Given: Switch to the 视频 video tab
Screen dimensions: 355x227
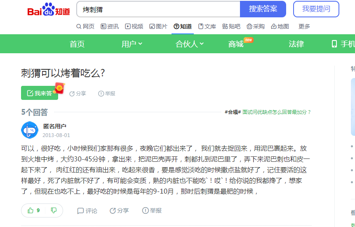Looking at the screenshot, I should (134, 26).
